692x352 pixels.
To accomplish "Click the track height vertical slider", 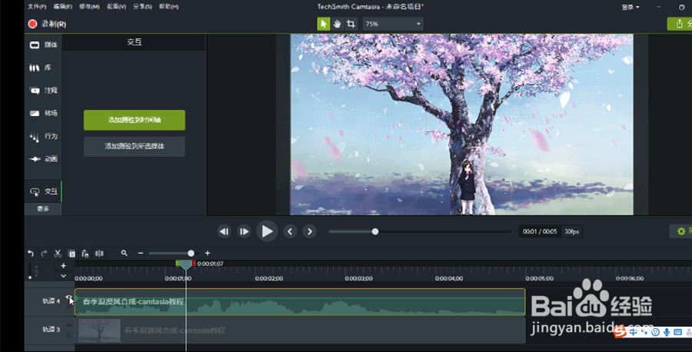I will tap(30, 271).
